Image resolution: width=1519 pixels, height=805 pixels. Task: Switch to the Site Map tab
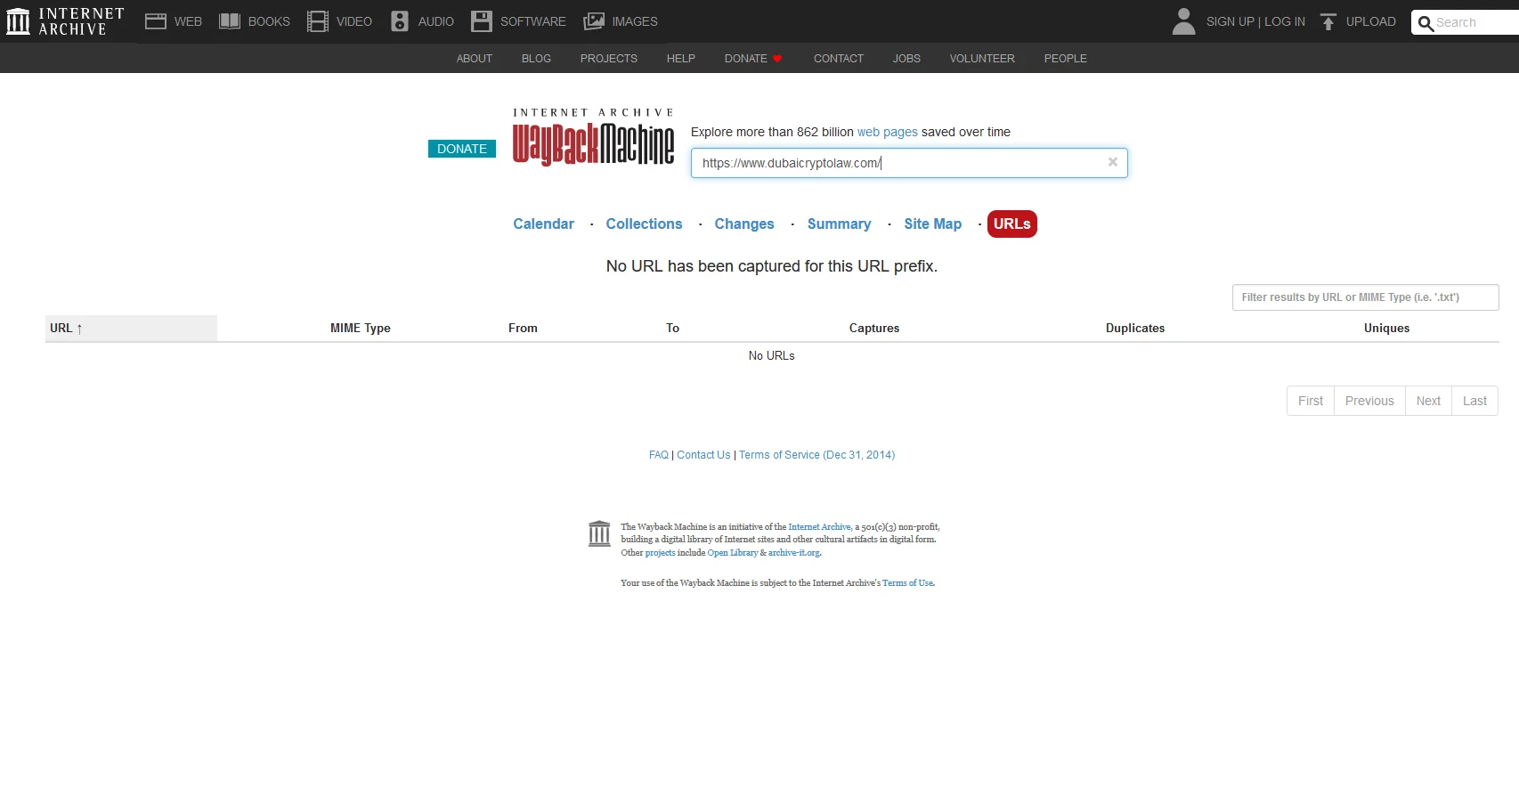click(x=932, y=224)
